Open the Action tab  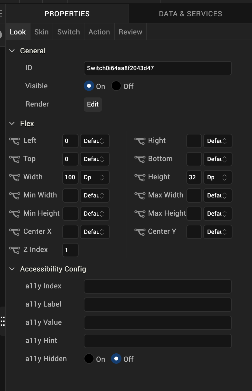(x=99, y=32)
